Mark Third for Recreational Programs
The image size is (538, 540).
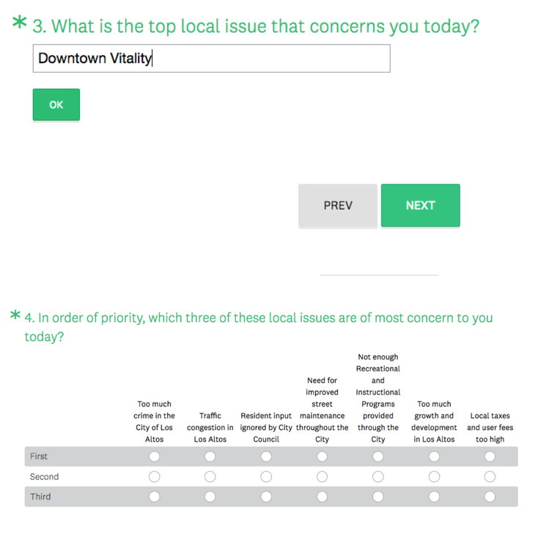378,497
